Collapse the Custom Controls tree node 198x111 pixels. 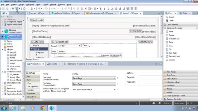coord(2,72)
